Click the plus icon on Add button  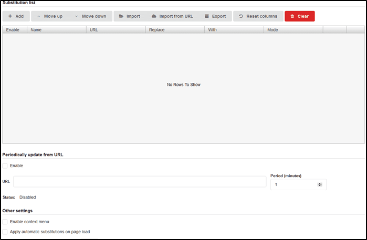coord(10,16)
